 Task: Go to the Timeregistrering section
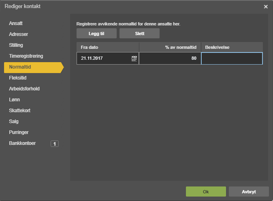tap(26, 56)
